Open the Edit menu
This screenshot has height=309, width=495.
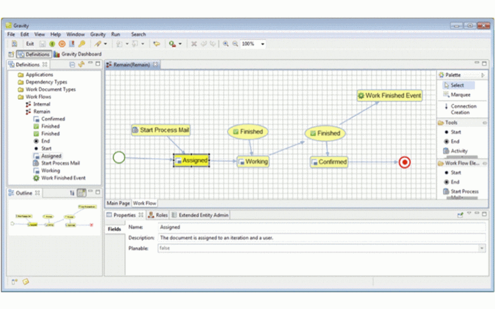pyautogui.click(x=25, y=35)
